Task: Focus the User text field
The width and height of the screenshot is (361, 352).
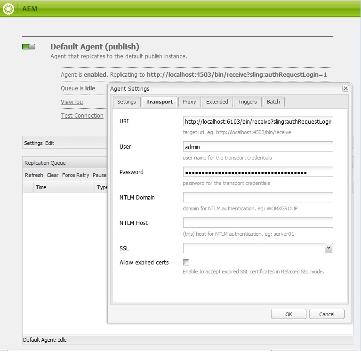Action: (x=258, y=147)
